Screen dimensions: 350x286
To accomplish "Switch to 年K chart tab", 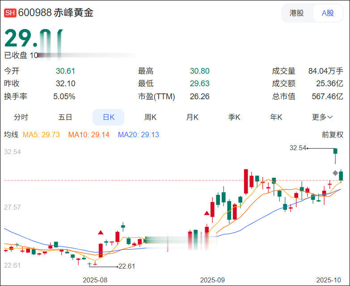I will point(276,117).
